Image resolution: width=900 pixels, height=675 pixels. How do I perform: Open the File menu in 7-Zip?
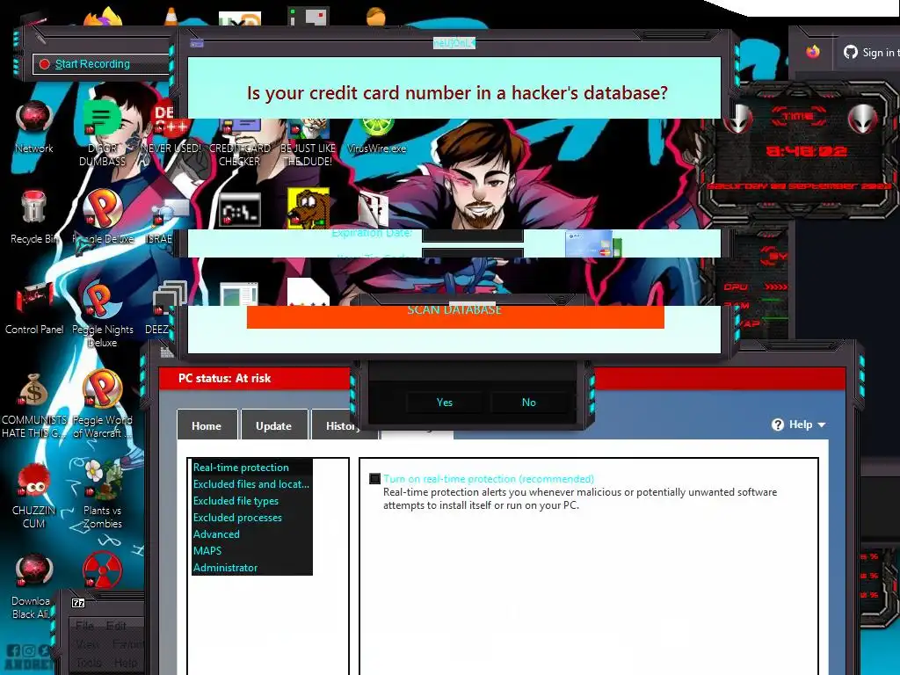(84, 626)
